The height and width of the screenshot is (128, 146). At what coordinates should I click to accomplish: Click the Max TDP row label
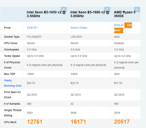tap(9, 74)
